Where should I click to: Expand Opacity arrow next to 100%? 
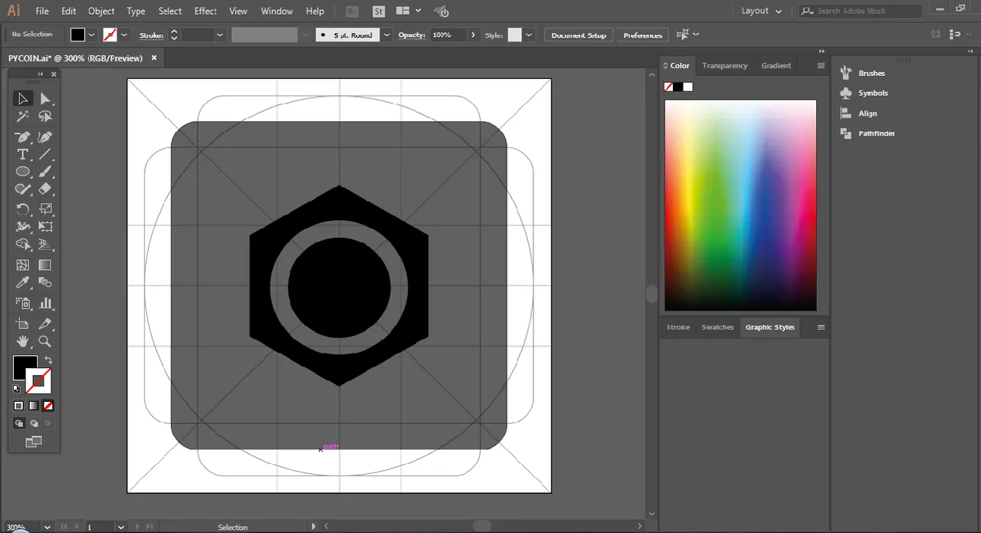point(474,35)
